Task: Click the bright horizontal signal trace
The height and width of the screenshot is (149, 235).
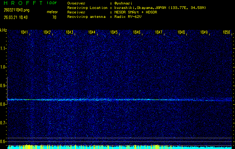Action: 120,100
